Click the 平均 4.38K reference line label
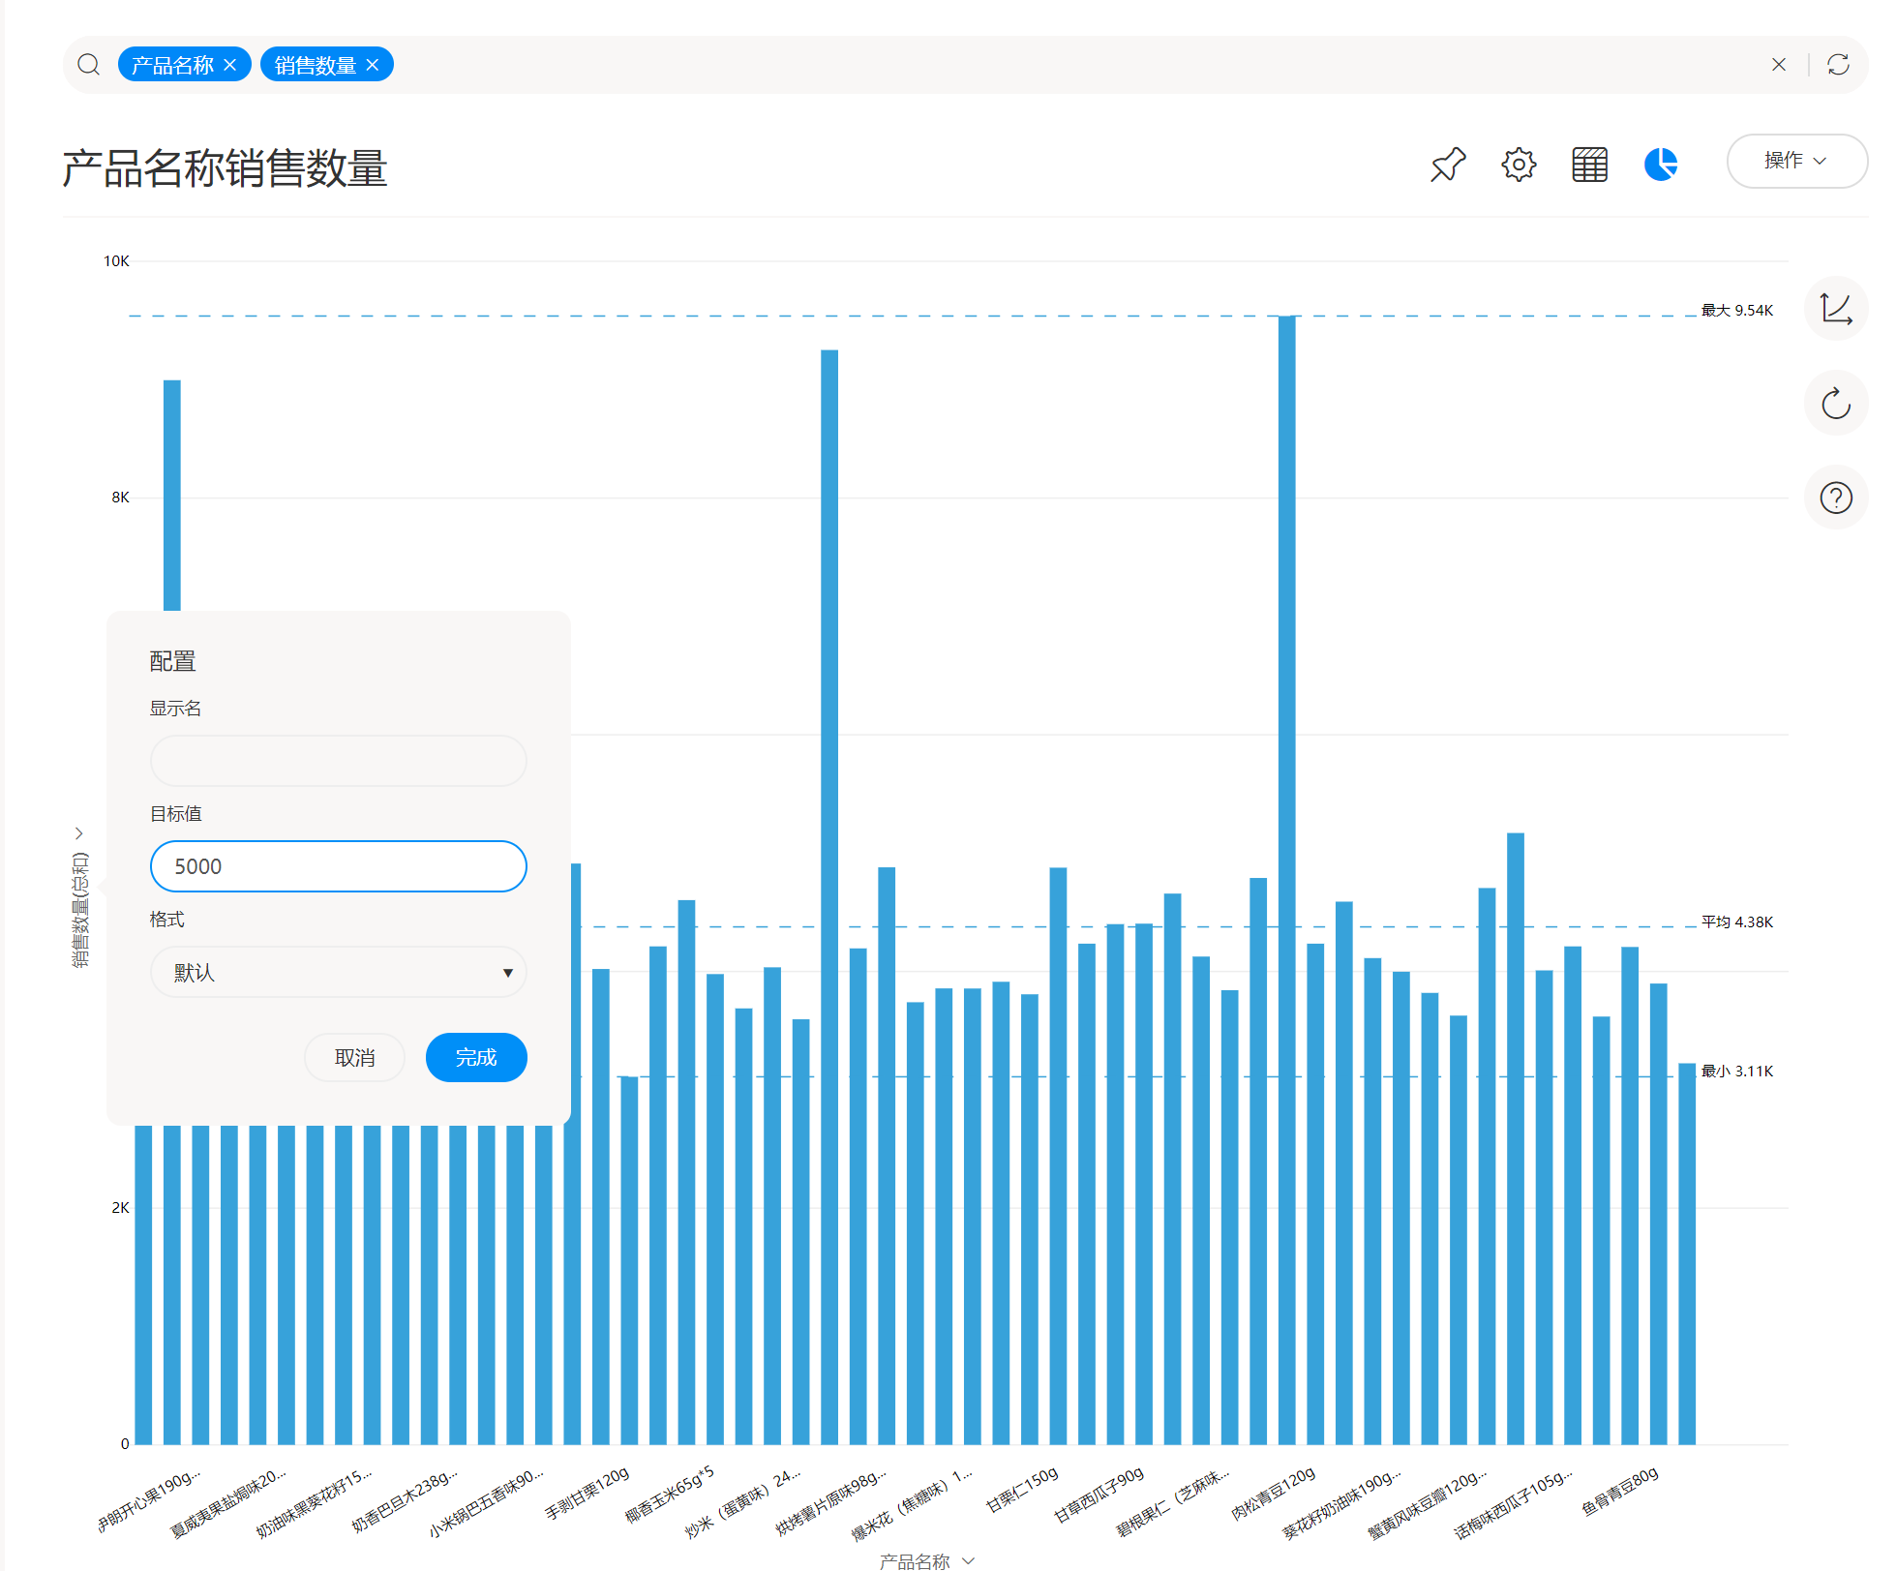 pos(1737,922)
